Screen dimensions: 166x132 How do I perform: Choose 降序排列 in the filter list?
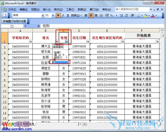[58, 47]
